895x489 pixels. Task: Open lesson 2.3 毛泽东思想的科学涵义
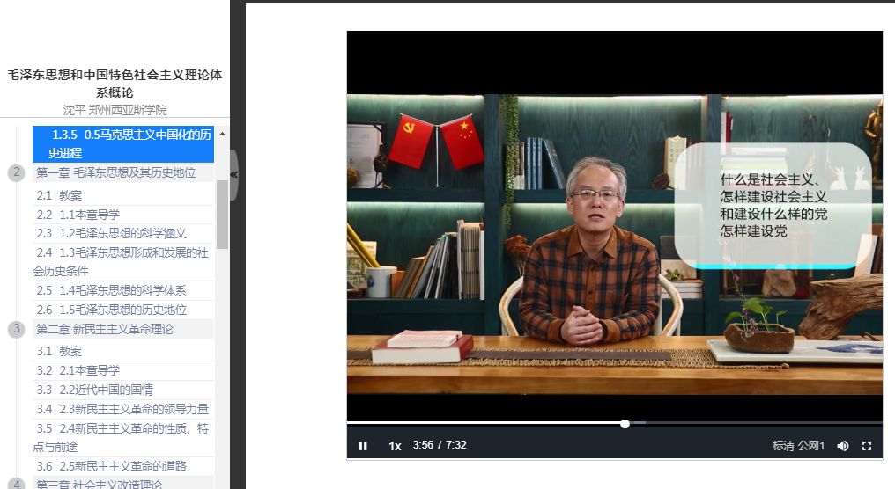111,234
